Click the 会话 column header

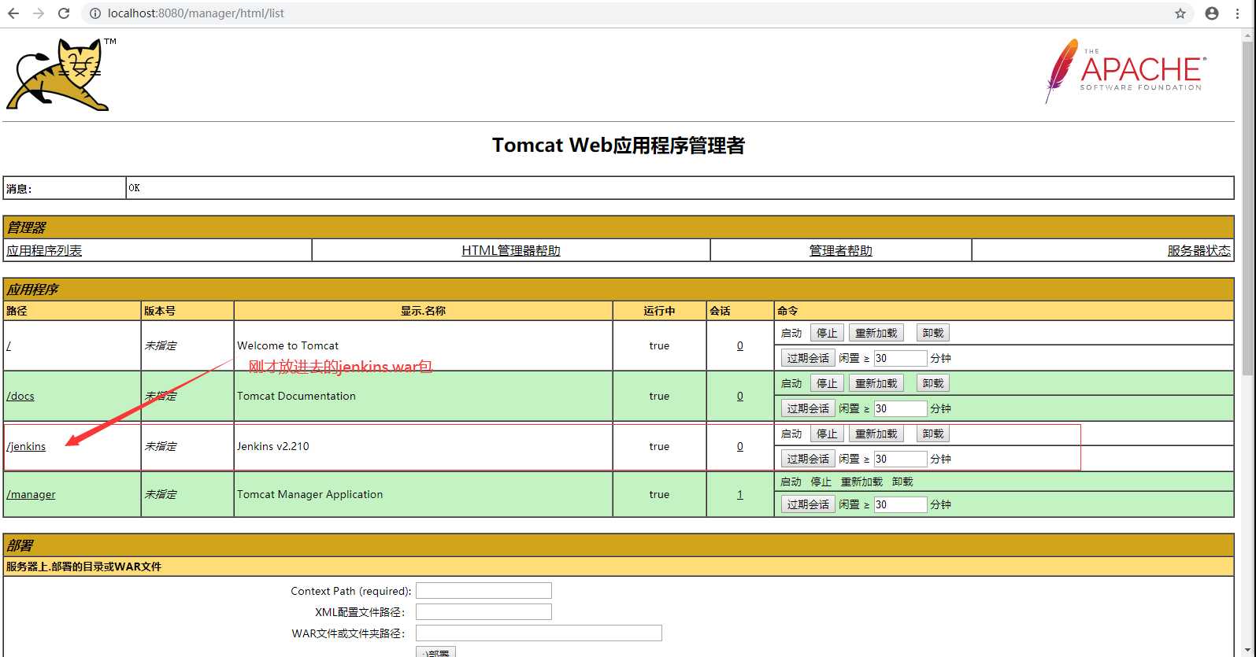click(720, 311)
